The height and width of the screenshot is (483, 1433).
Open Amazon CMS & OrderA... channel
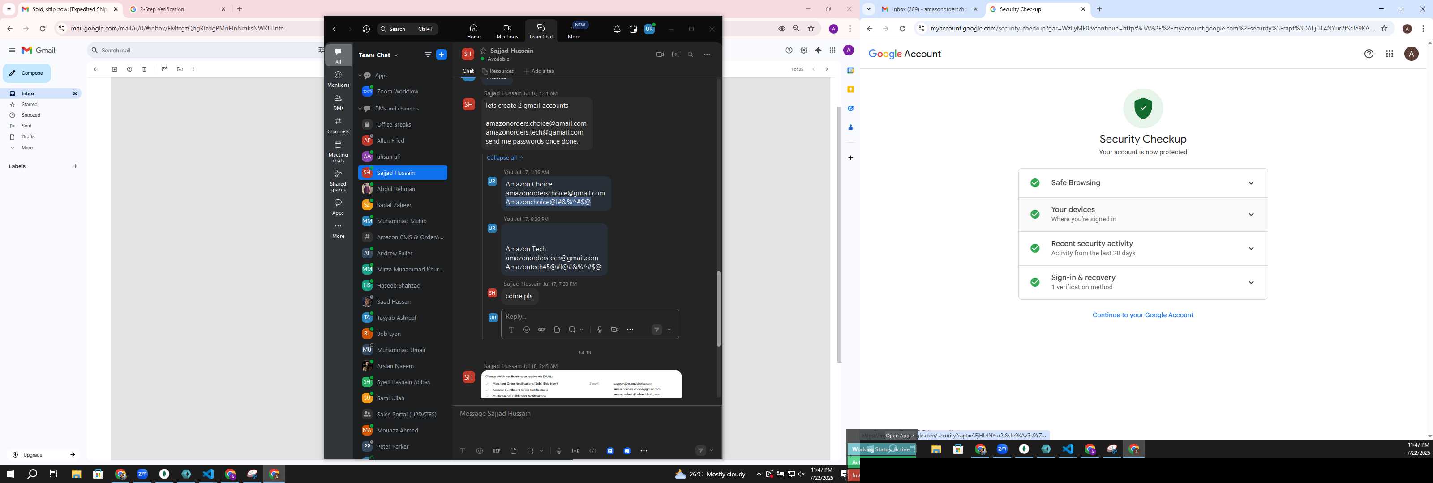pos(403,237)
